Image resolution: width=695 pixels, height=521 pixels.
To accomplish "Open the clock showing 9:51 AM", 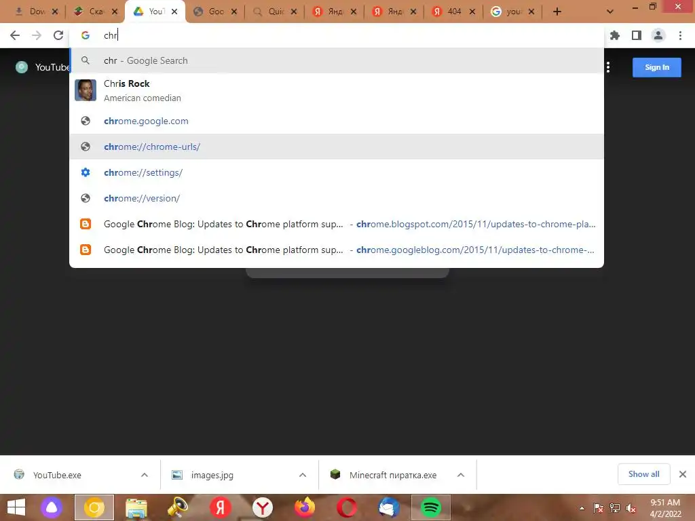I will pos(665,508).
